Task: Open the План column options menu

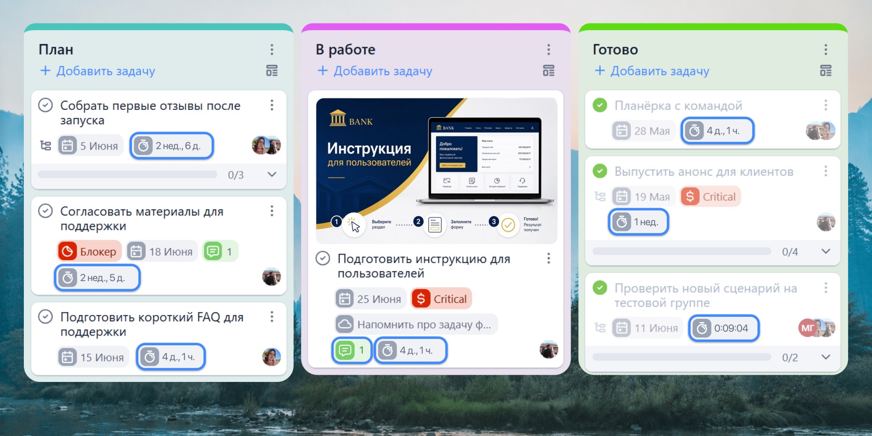Action: tap(272, 49)
